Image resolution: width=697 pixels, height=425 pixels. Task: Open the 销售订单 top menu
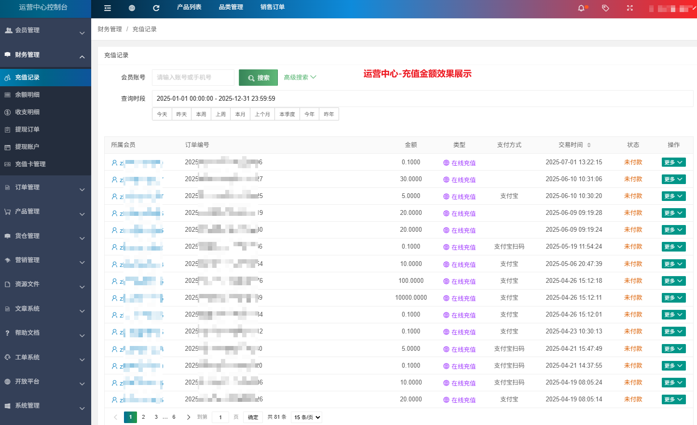(273, 7)
